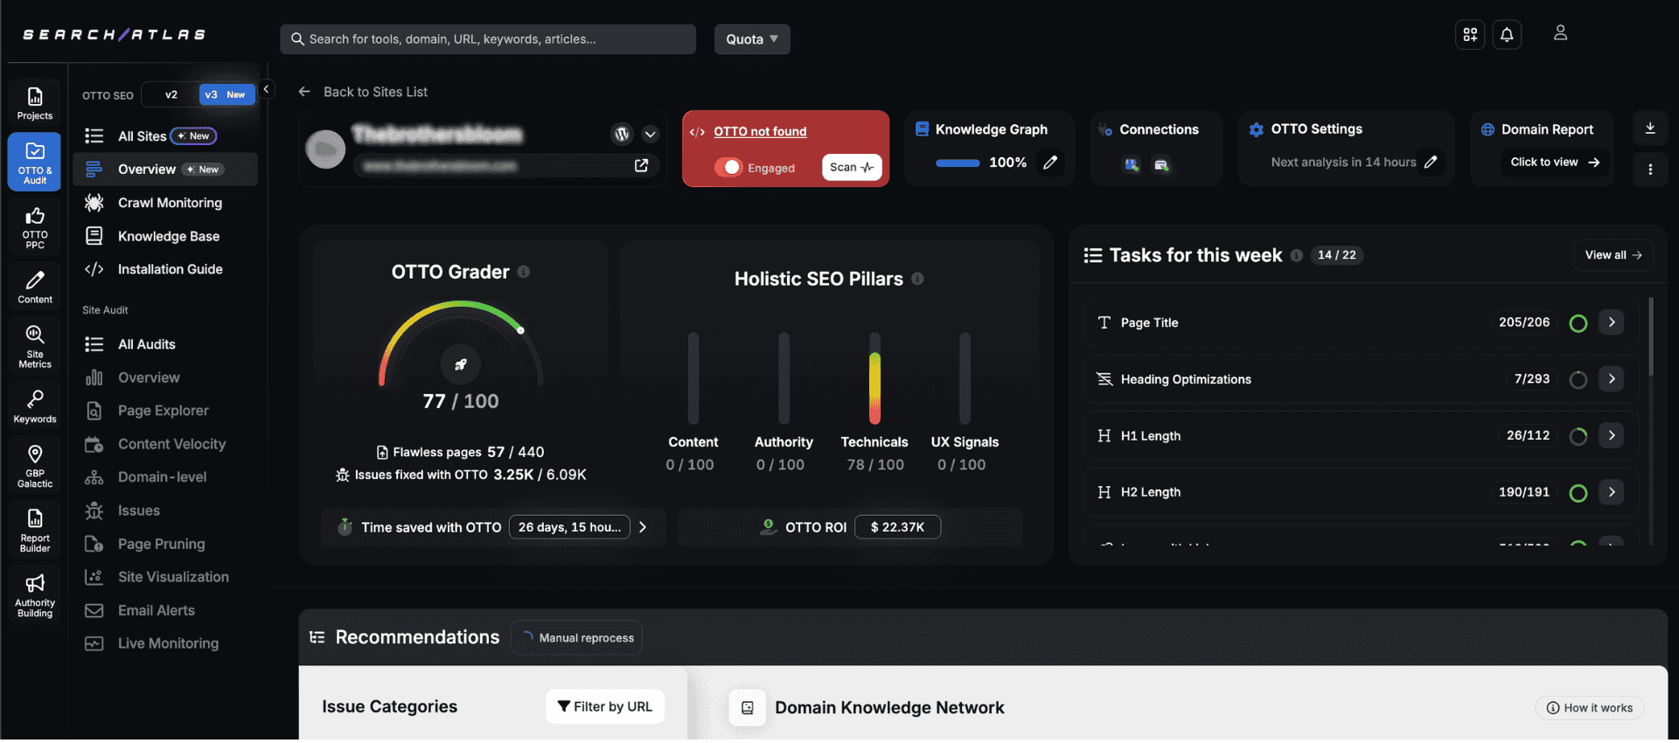Expand the Page Title task arrow

[1611, 323]
